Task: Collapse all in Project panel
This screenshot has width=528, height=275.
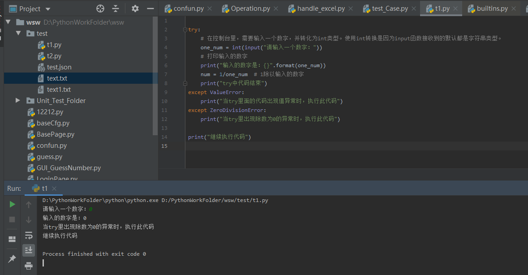Action: tap(116, 9)
